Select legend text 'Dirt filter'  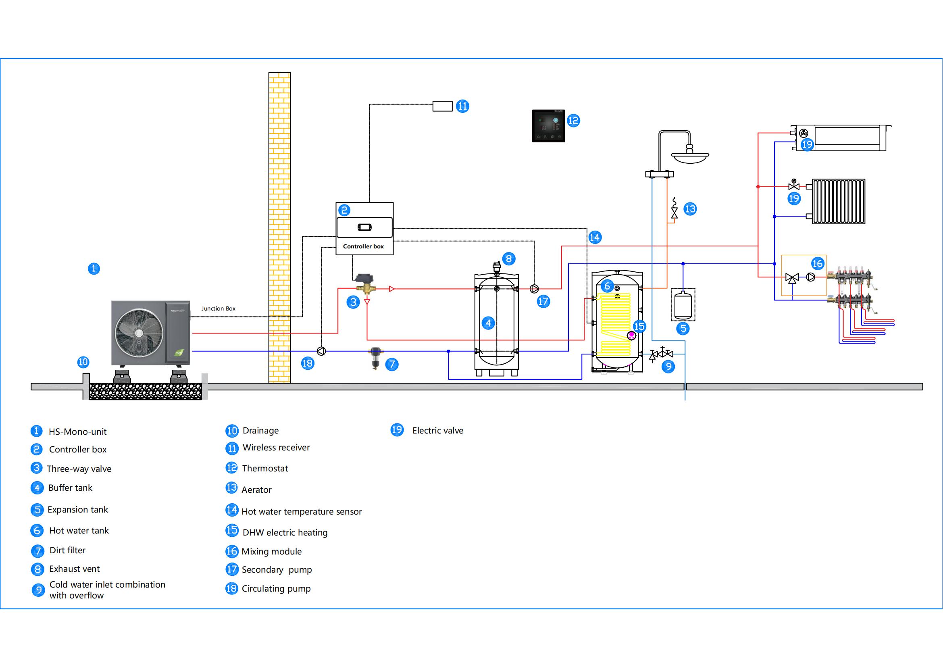point(67,550)
